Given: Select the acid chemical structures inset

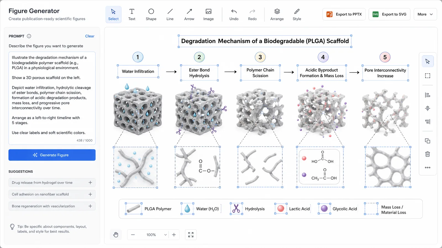Looking at the screenshot, I should pyautogui.click(x=320, y=167).
